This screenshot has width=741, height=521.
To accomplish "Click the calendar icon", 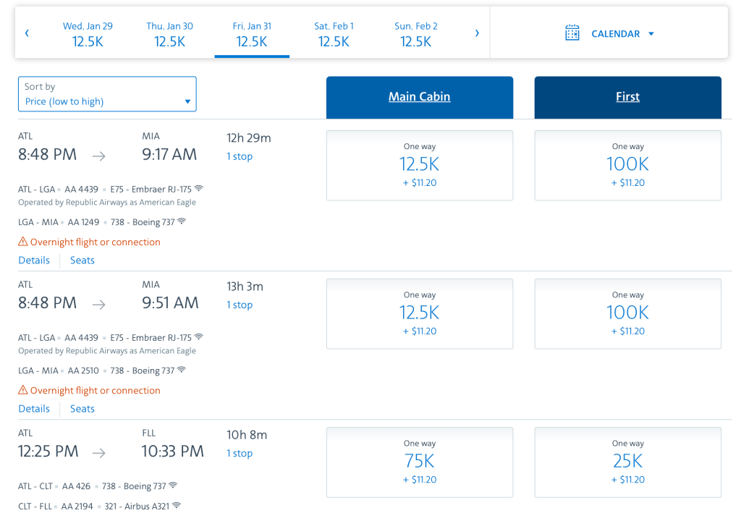I will 572,33.
